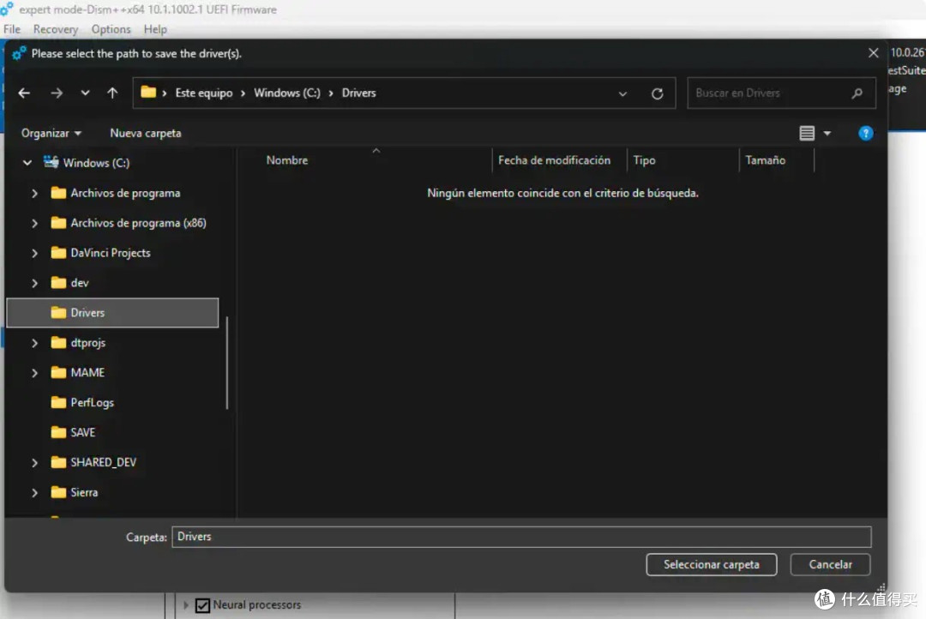Open the Options menu in Dism++
The width and height of the screenshot is (926, 619).
click(x=111, y=28)
